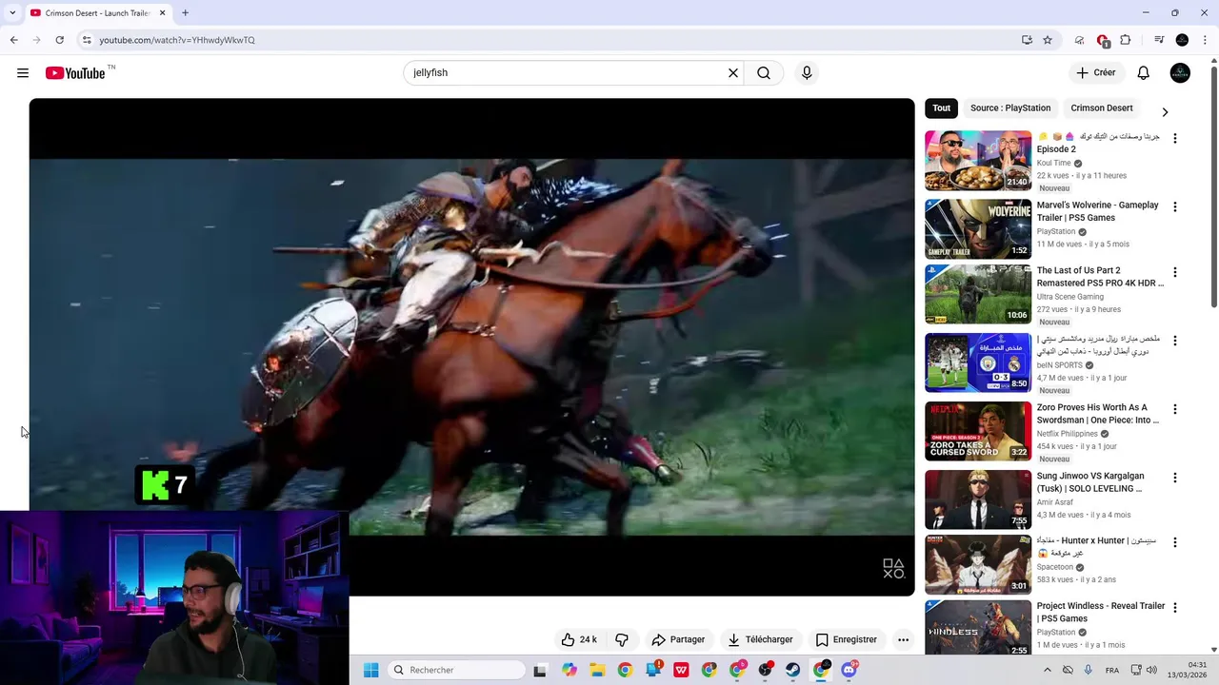Save video with Enregistrer button

coord(846,639)
